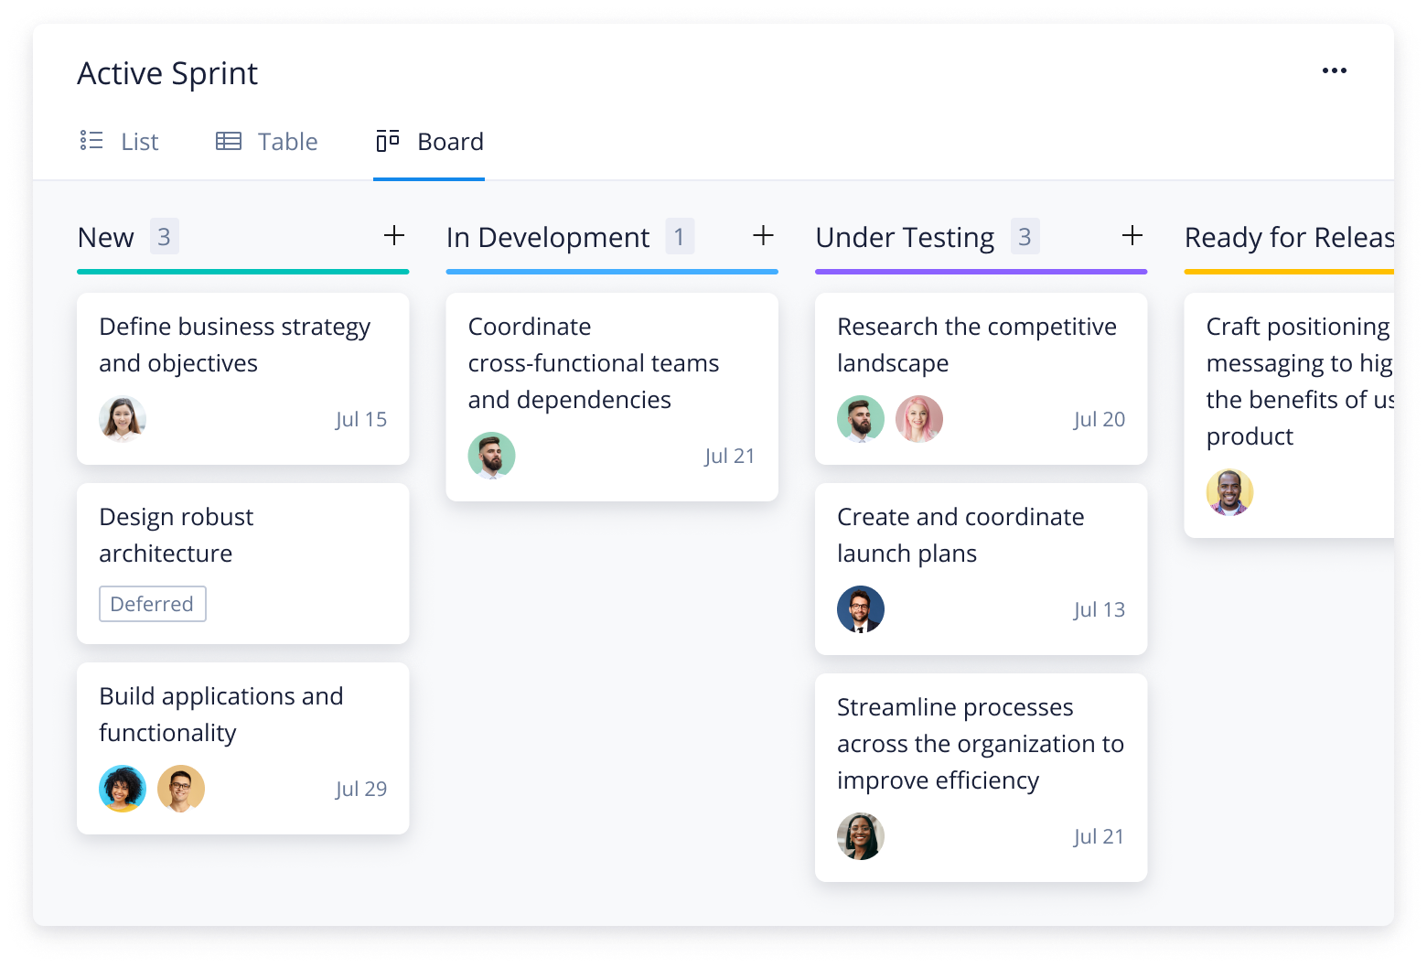Viewport: 1427px width, 968px height.
Task: Click assignee avatar on Define business strategy card
Action: [123, 419]
